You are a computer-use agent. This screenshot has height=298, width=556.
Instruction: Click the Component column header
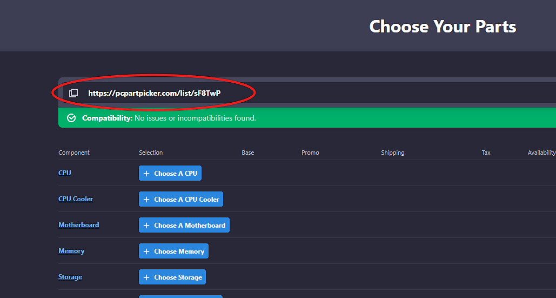click(x=73, y=153)
